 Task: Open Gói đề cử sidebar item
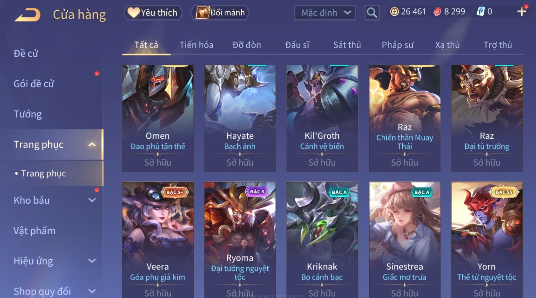pos(34,84)
